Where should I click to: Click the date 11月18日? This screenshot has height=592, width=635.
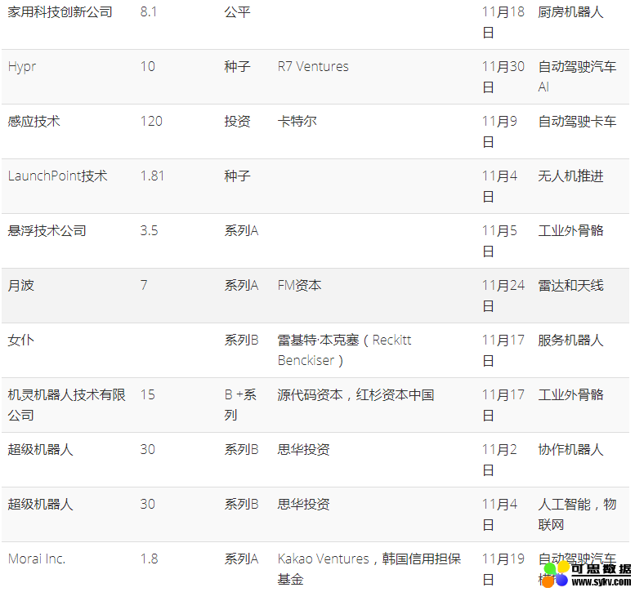click(x=503, y=22)
